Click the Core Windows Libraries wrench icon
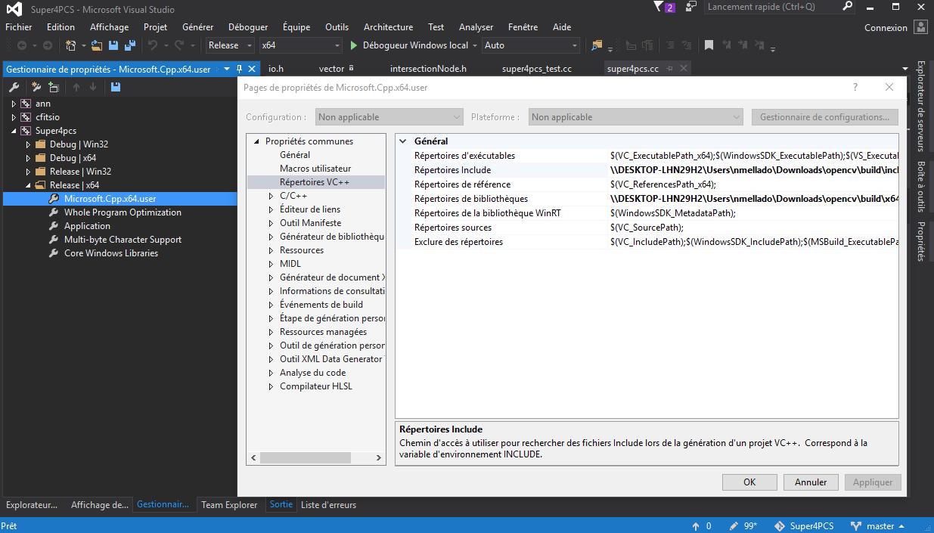 tap(54, 253)
